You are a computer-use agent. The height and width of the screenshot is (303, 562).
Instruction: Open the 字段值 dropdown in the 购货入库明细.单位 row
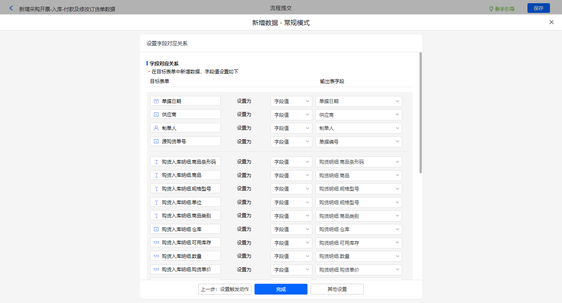[291, 202]
